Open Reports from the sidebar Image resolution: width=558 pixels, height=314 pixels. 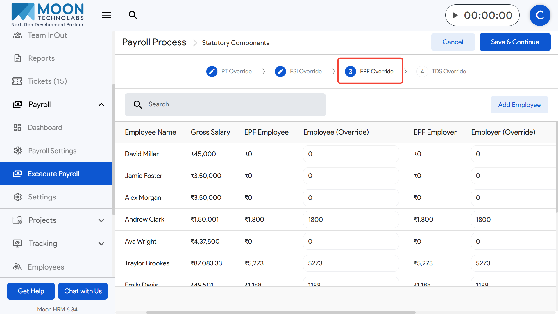[41, 58]
